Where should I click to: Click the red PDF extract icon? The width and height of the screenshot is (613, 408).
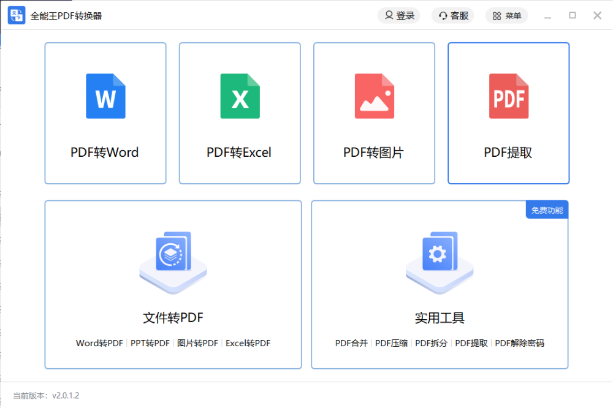[x=508, y=96]
